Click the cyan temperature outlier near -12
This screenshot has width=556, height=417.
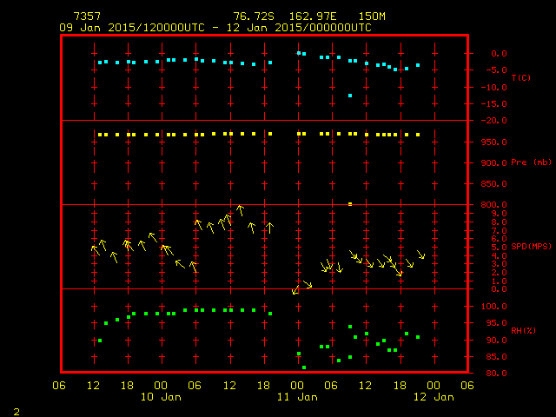[350, 96]
